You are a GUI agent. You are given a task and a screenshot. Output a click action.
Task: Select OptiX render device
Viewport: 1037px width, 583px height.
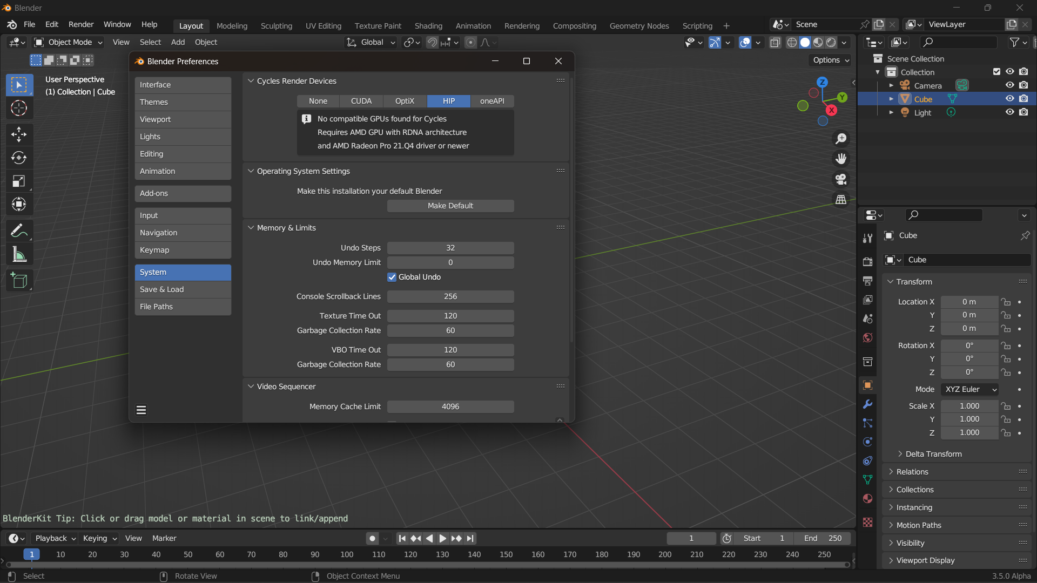pyautogui.click(x=405, y=101)
